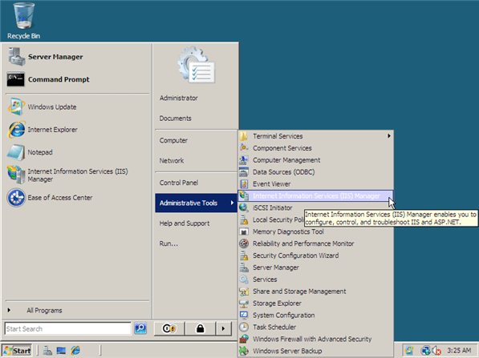This screenshot has height=358, width=479.
Task: Open Task Scheduler menu entry
Action: click(x=316, y=327)
